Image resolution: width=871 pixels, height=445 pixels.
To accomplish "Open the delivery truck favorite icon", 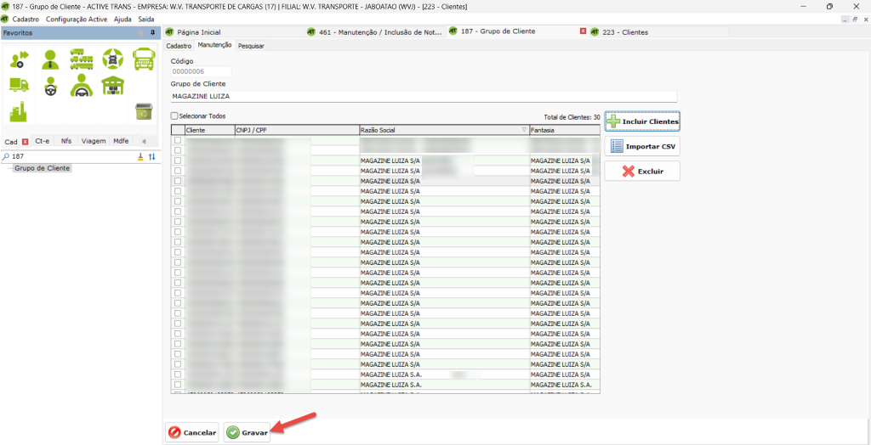I will 19,85.
